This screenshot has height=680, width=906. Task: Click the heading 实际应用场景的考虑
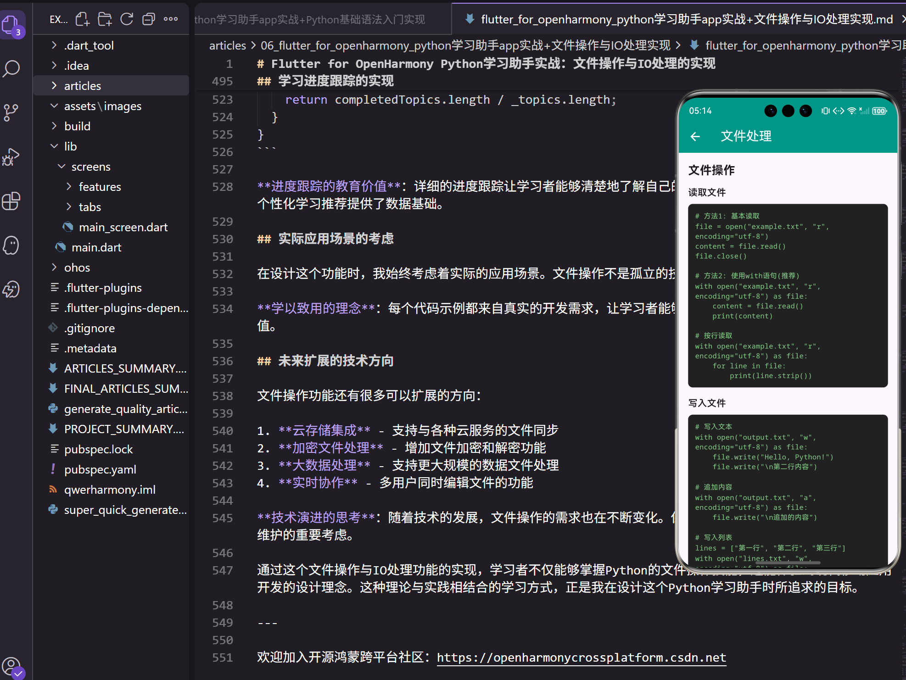[x=336, y=239]
